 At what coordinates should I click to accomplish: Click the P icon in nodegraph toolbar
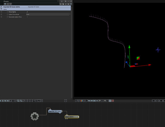tap(10, 101)
